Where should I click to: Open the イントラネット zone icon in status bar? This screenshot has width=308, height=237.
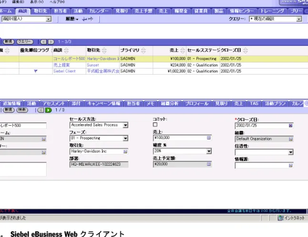280,218
